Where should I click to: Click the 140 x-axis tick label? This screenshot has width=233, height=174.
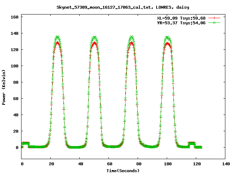click(226, 164)
